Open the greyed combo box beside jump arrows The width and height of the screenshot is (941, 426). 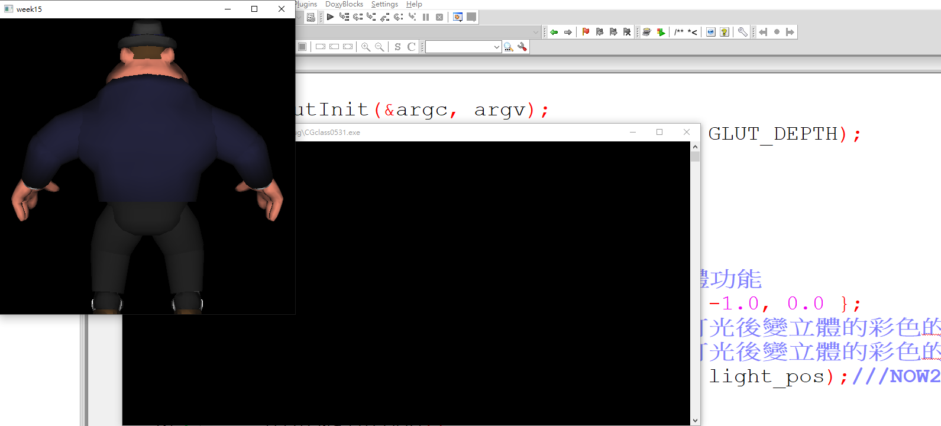[536, 32]
